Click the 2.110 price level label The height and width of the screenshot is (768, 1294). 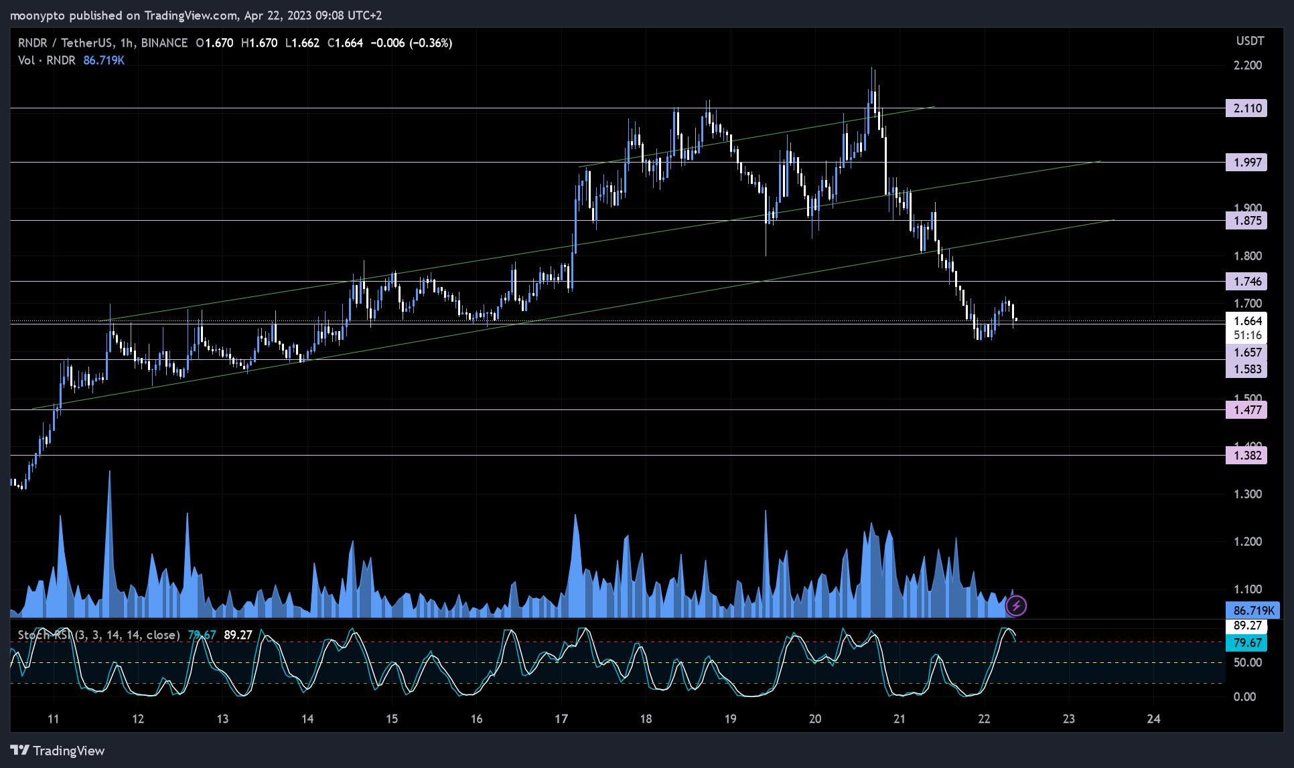click(1246, 108)
